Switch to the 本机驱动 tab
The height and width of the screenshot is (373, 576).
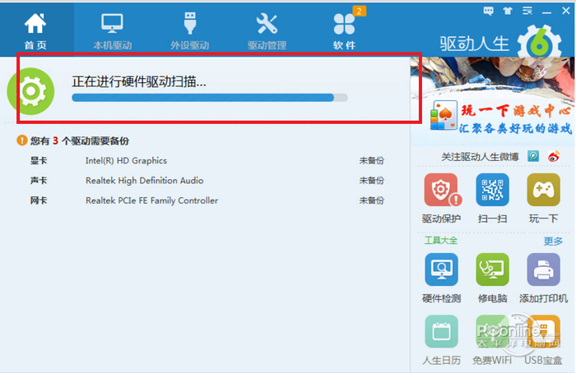pos(113,30)
